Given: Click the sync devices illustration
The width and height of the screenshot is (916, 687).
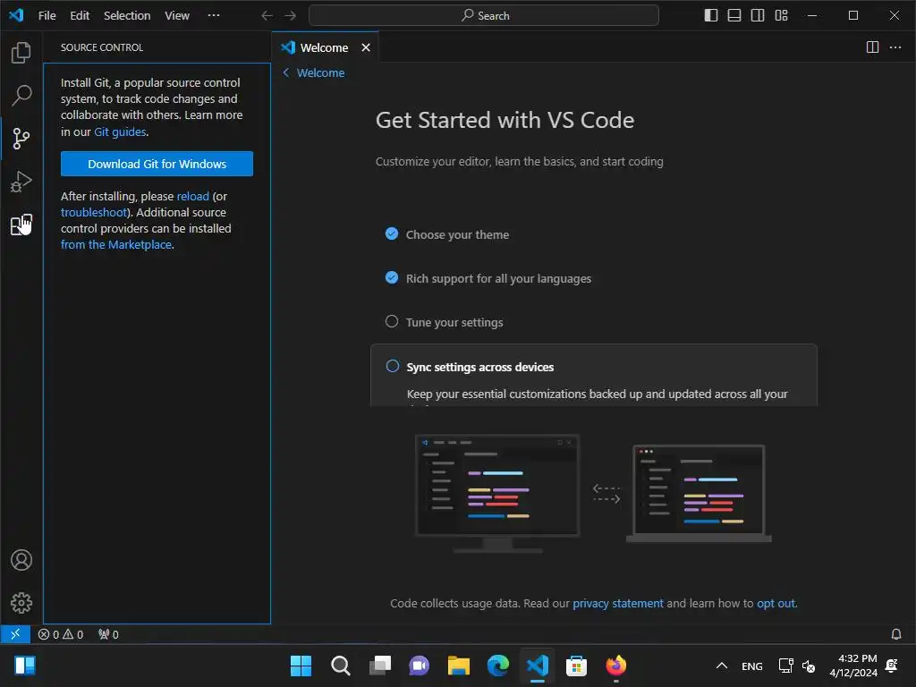Looking at the screenshot, I should click(593, 494).
